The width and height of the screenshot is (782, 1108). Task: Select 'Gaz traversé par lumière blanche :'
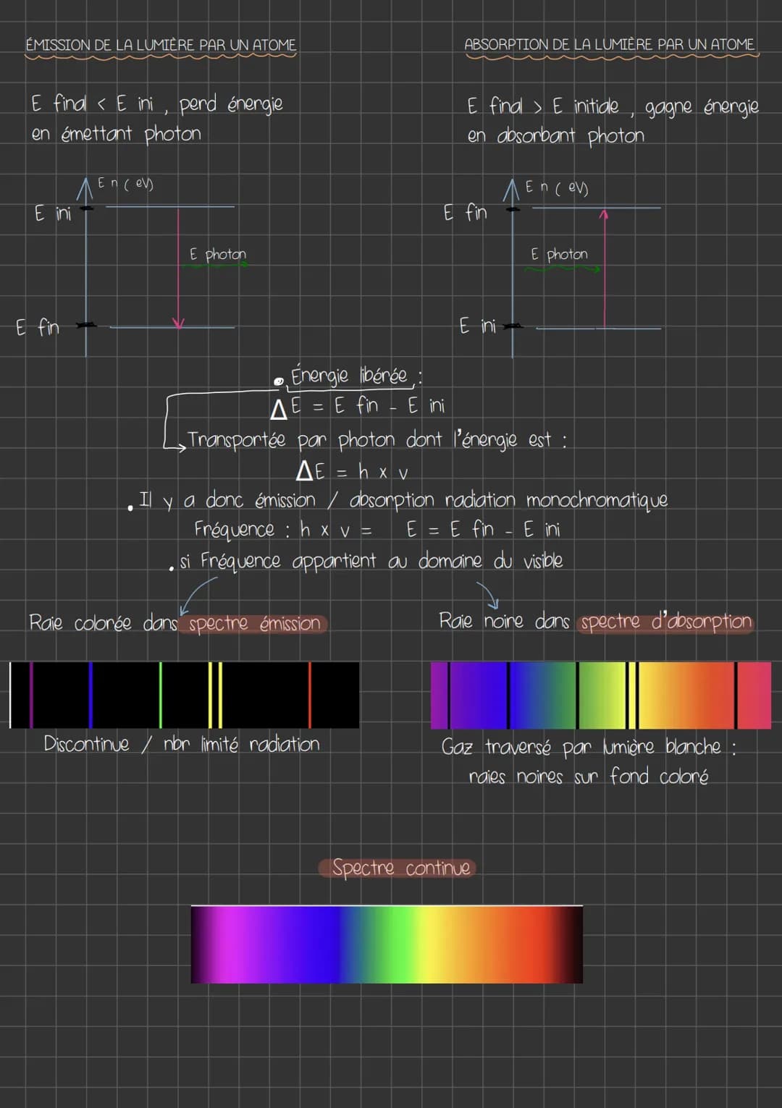tap(589, 747)
